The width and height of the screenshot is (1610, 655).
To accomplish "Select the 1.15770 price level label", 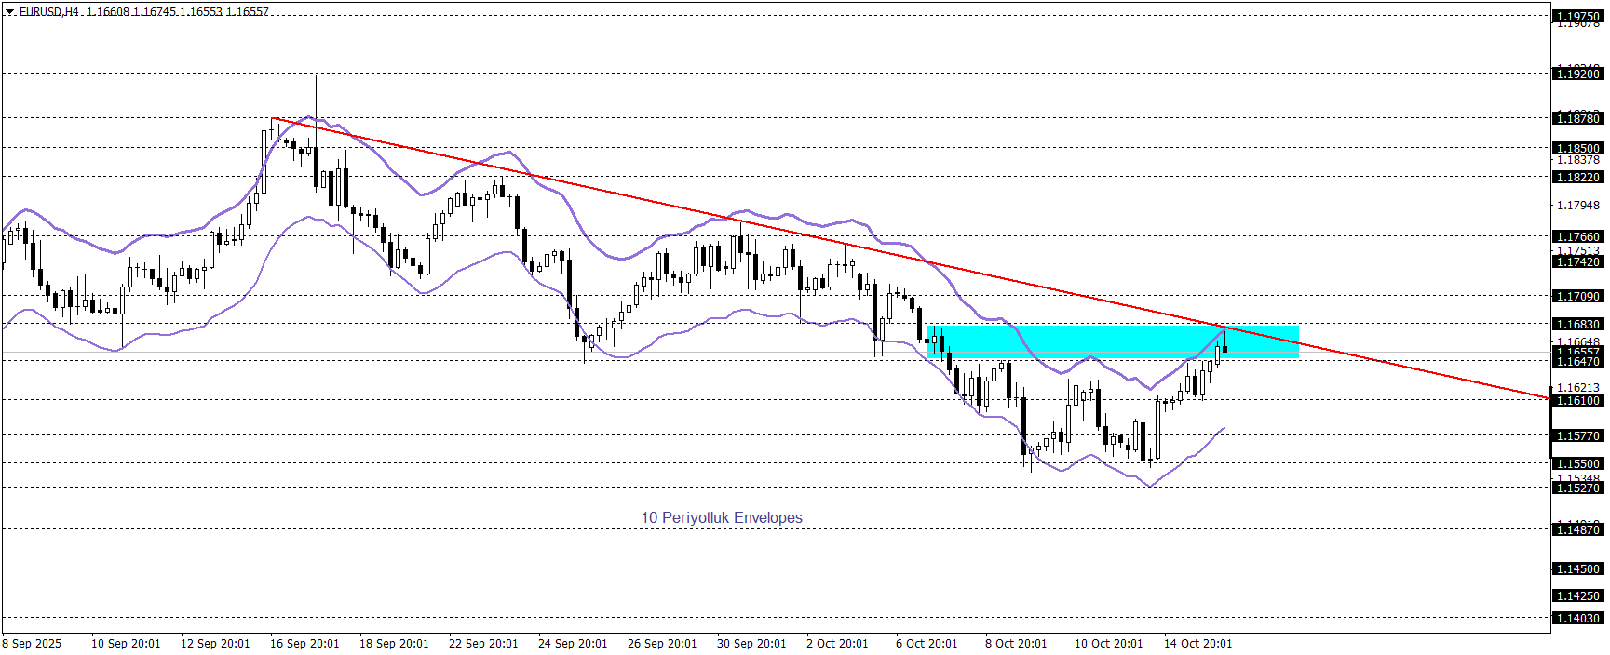I will [1578, 436].
